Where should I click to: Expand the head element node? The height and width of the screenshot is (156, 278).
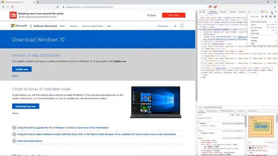point(201,27)
